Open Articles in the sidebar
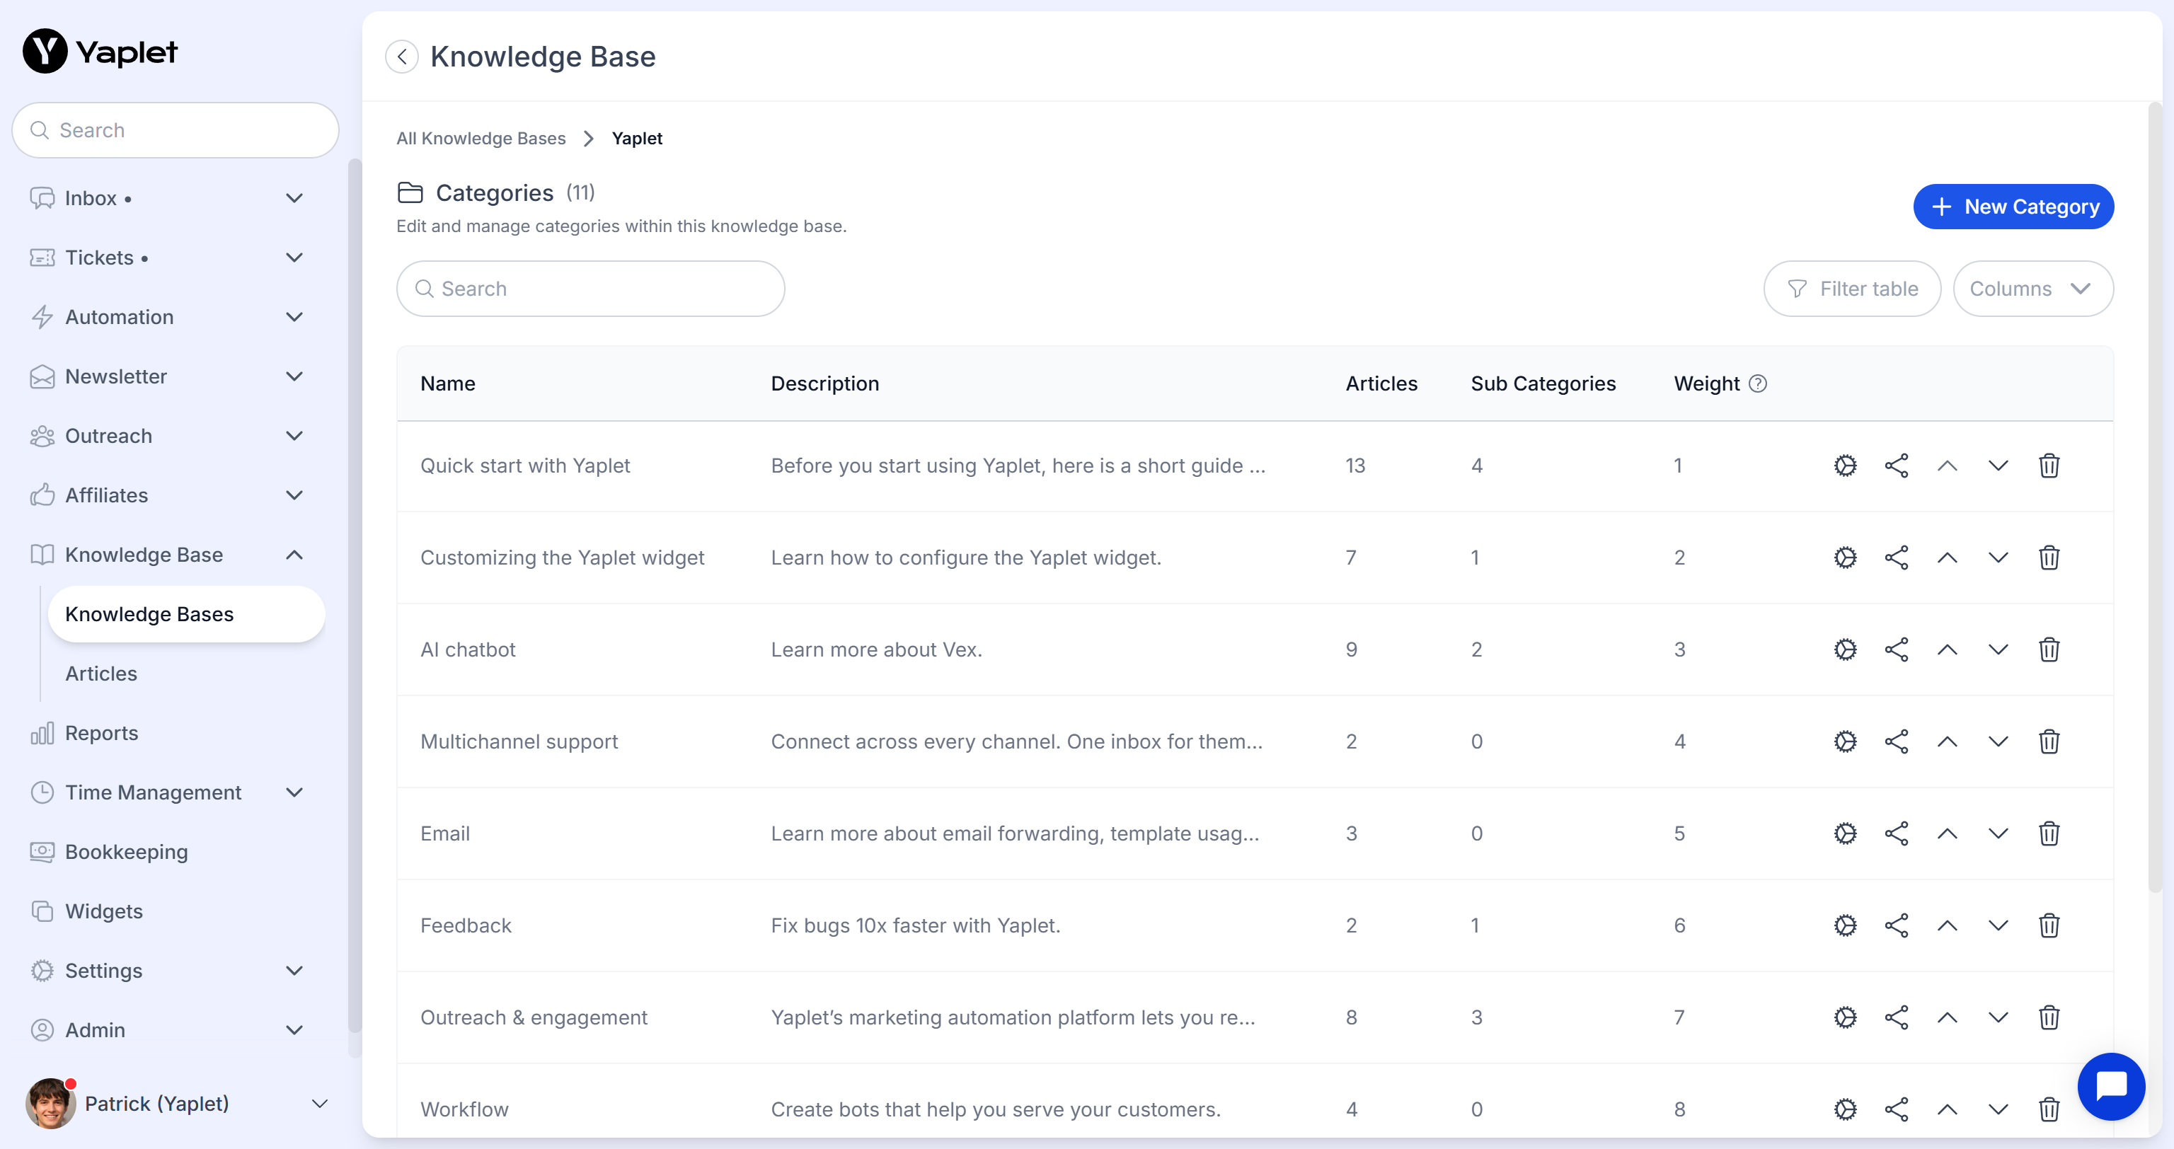The height and width of the screenshot is (1149, 2174). pyautogui.click(x=100, y=674)
